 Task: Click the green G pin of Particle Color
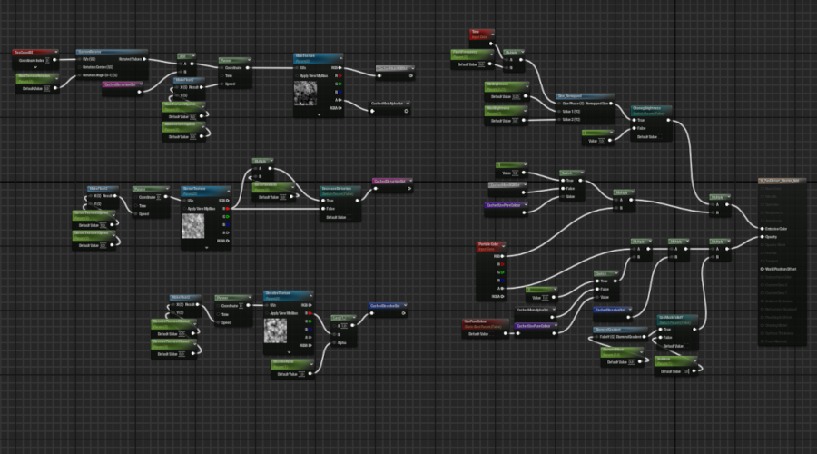click(x=502, y=272)
